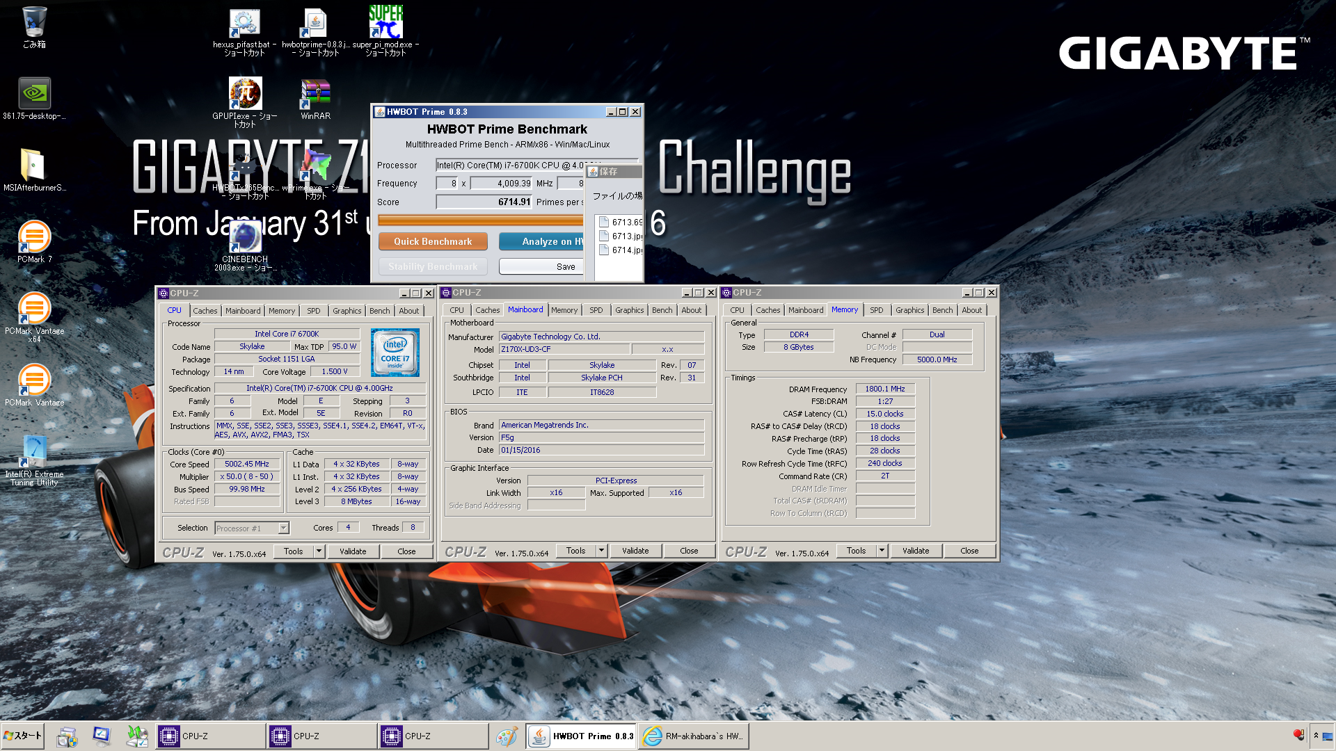Open Caches tab in left CPU-Z window
The width and height of the screenshot is (1336, 751).
(x=205, y=311)
